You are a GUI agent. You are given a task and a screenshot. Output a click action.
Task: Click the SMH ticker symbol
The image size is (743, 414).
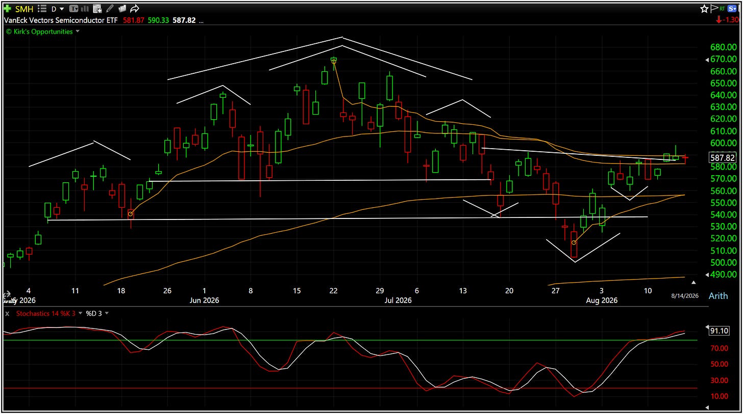(24, 9)
